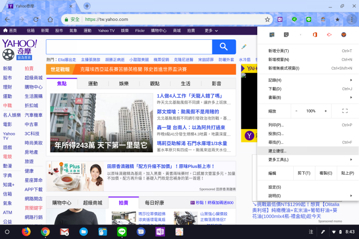
Task: Click 尋找(F)... in the menu
Action: 308,142
